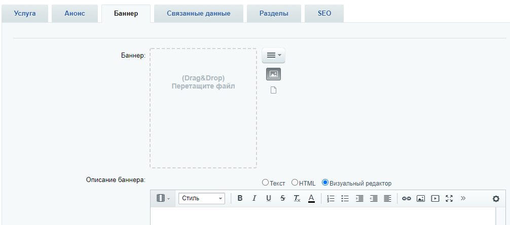Open the text color picker
The image size is (510, 225).
click(311, 198)
